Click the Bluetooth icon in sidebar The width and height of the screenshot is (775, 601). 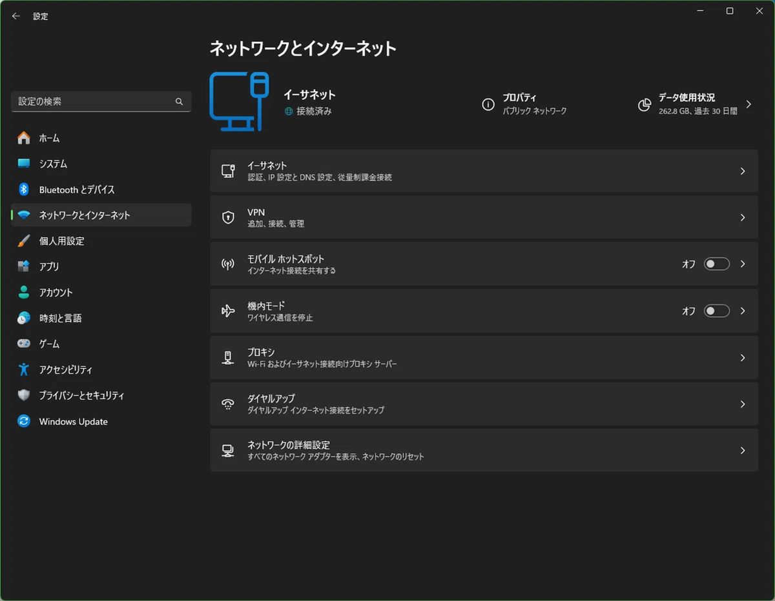pos(24,190)
